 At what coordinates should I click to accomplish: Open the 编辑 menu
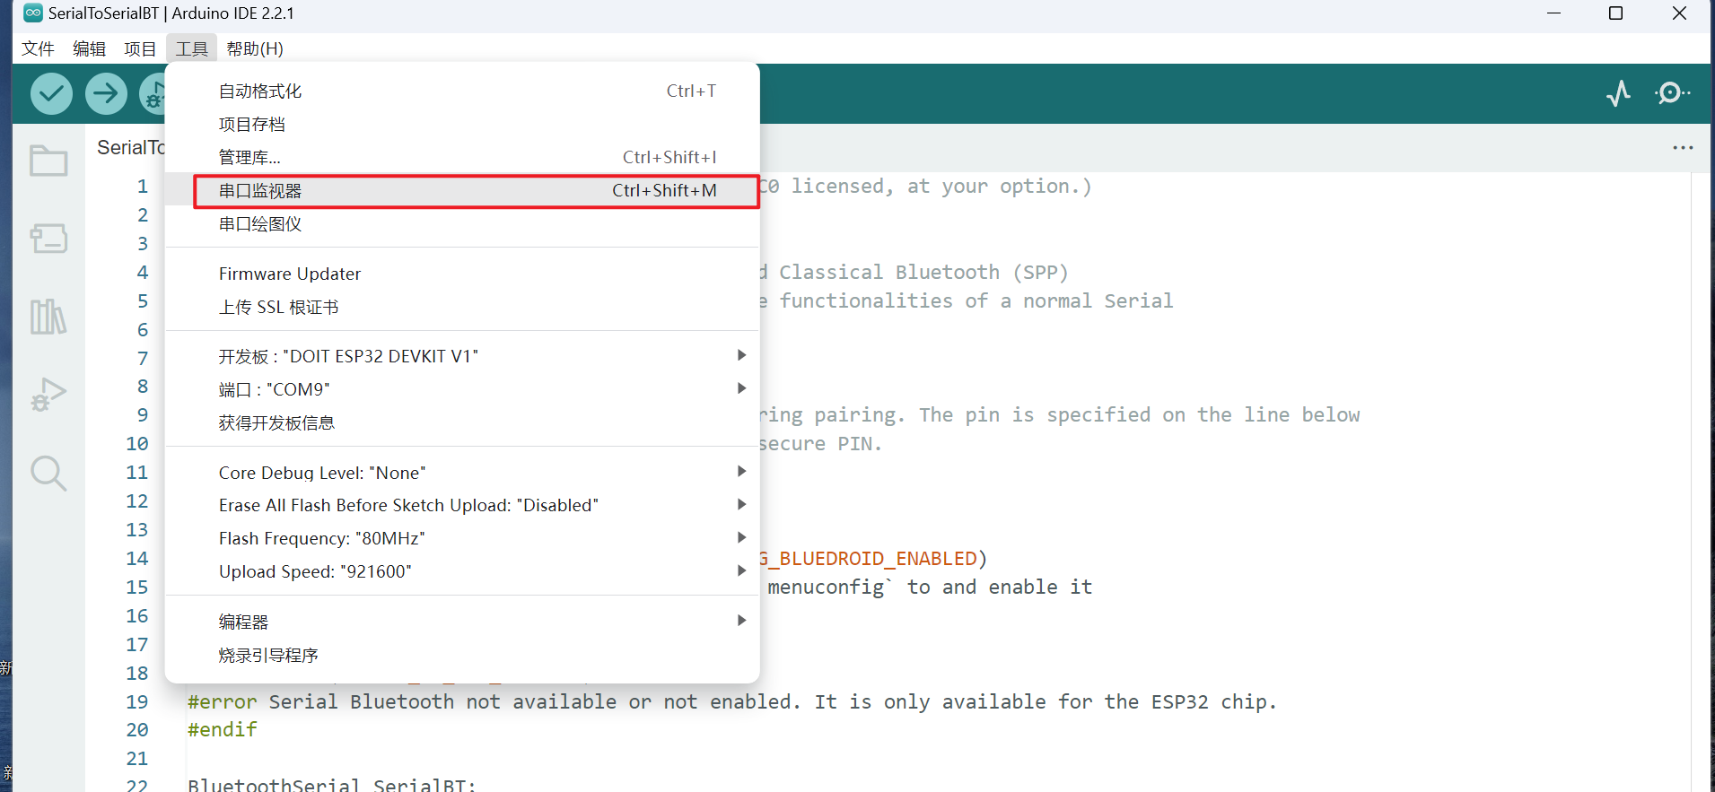[89, 48]
